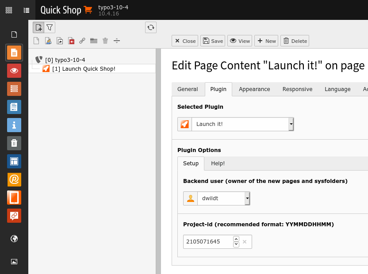Clear the Project-id input field
The width and height of the screenshot is (368, 274).
point(245,242)
